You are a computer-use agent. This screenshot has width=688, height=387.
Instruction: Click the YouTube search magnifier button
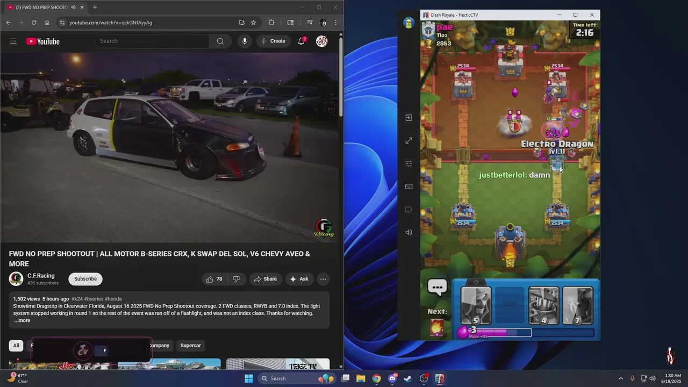220,41
